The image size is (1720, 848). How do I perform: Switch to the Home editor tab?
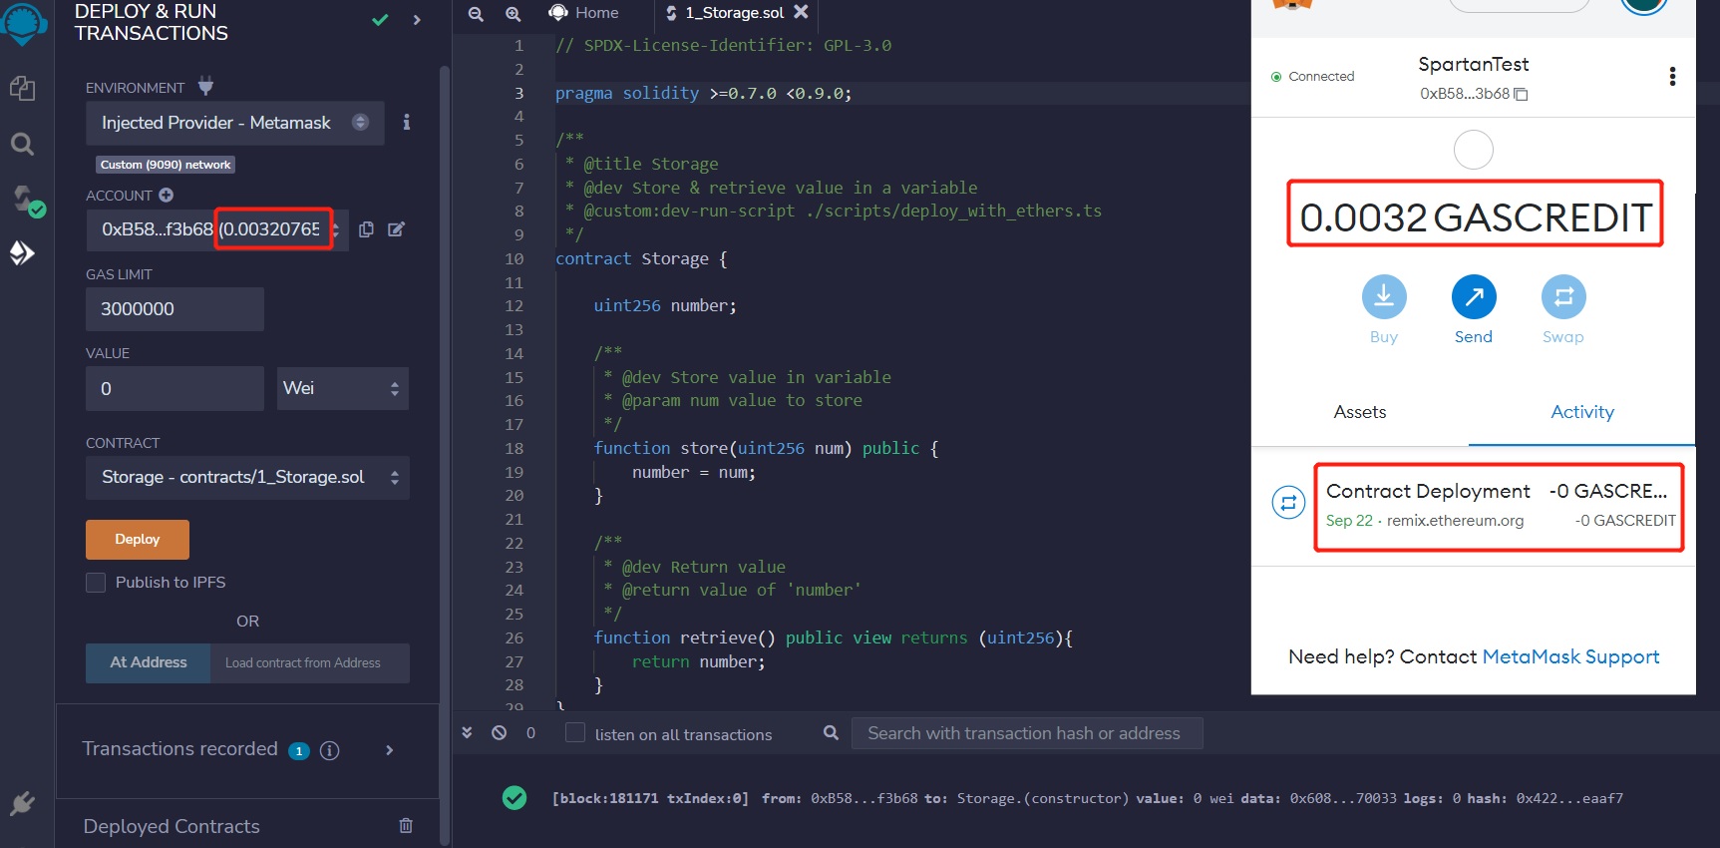(584, 13)
